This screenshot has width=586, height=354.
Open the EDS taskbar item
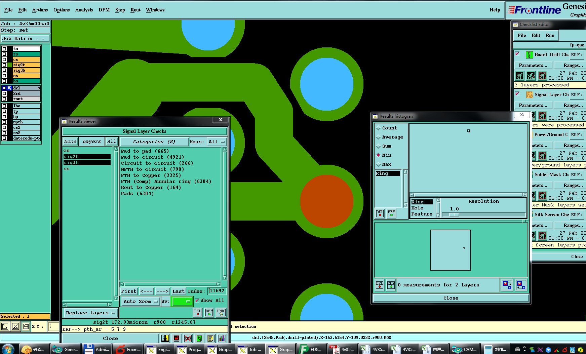pos(311,349)
